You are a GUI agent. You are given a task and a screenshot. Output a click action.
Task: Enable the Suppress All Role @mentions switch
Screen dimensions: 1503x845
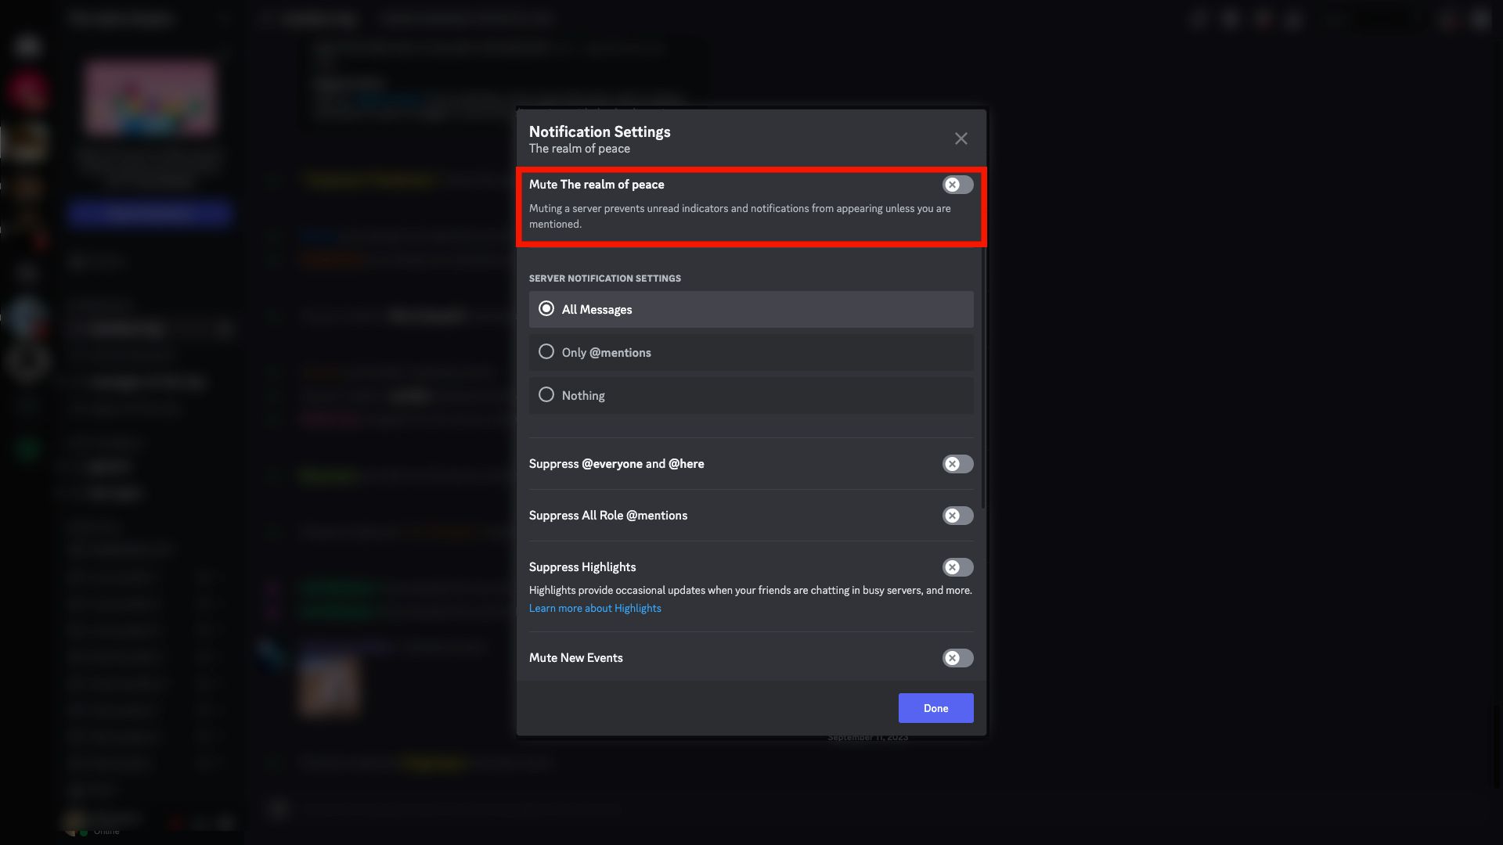click(957, 516)
